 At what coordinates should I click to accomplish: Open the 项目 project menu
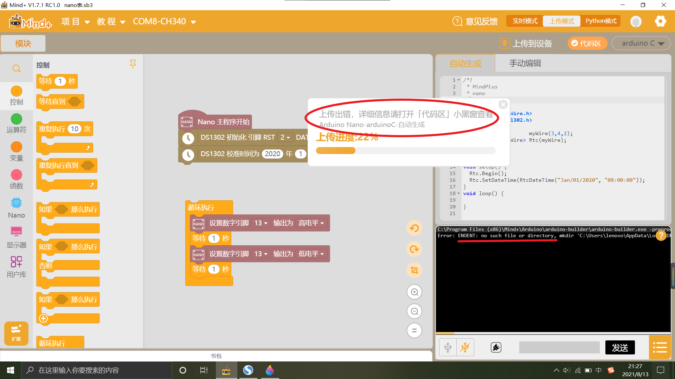[x=75, y=21]
